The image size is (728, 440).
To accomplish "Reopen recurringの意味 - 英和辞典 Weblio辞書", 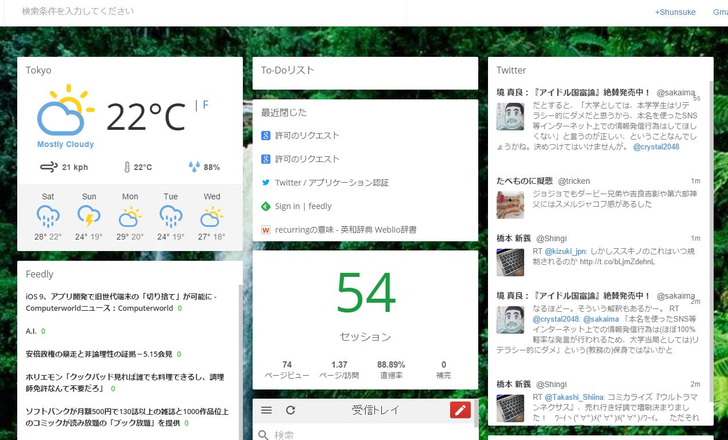I will 346,230.
